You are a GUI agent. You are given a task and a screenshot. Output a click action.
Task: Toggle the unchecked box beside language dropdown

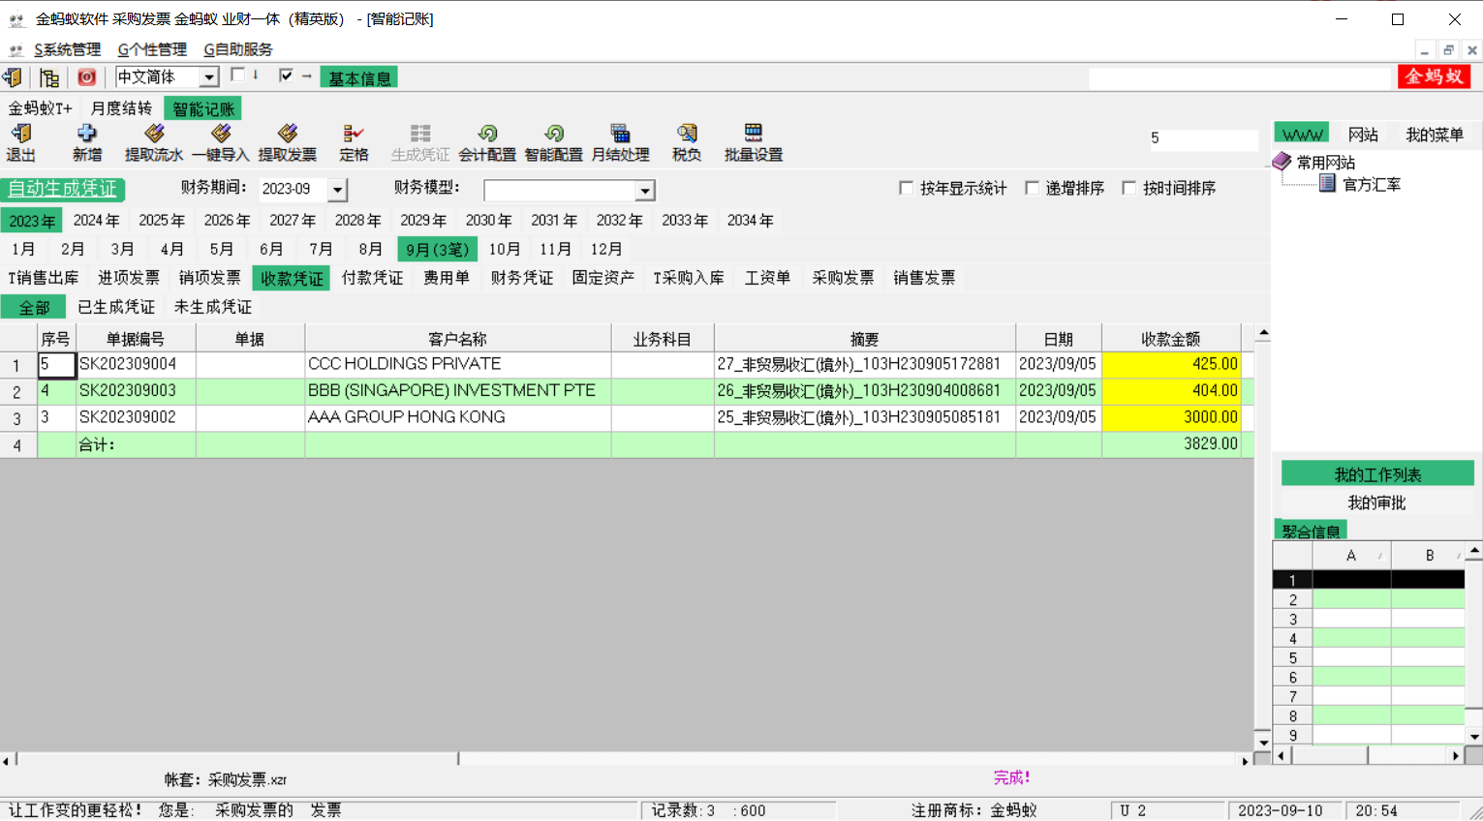(237, 75)
